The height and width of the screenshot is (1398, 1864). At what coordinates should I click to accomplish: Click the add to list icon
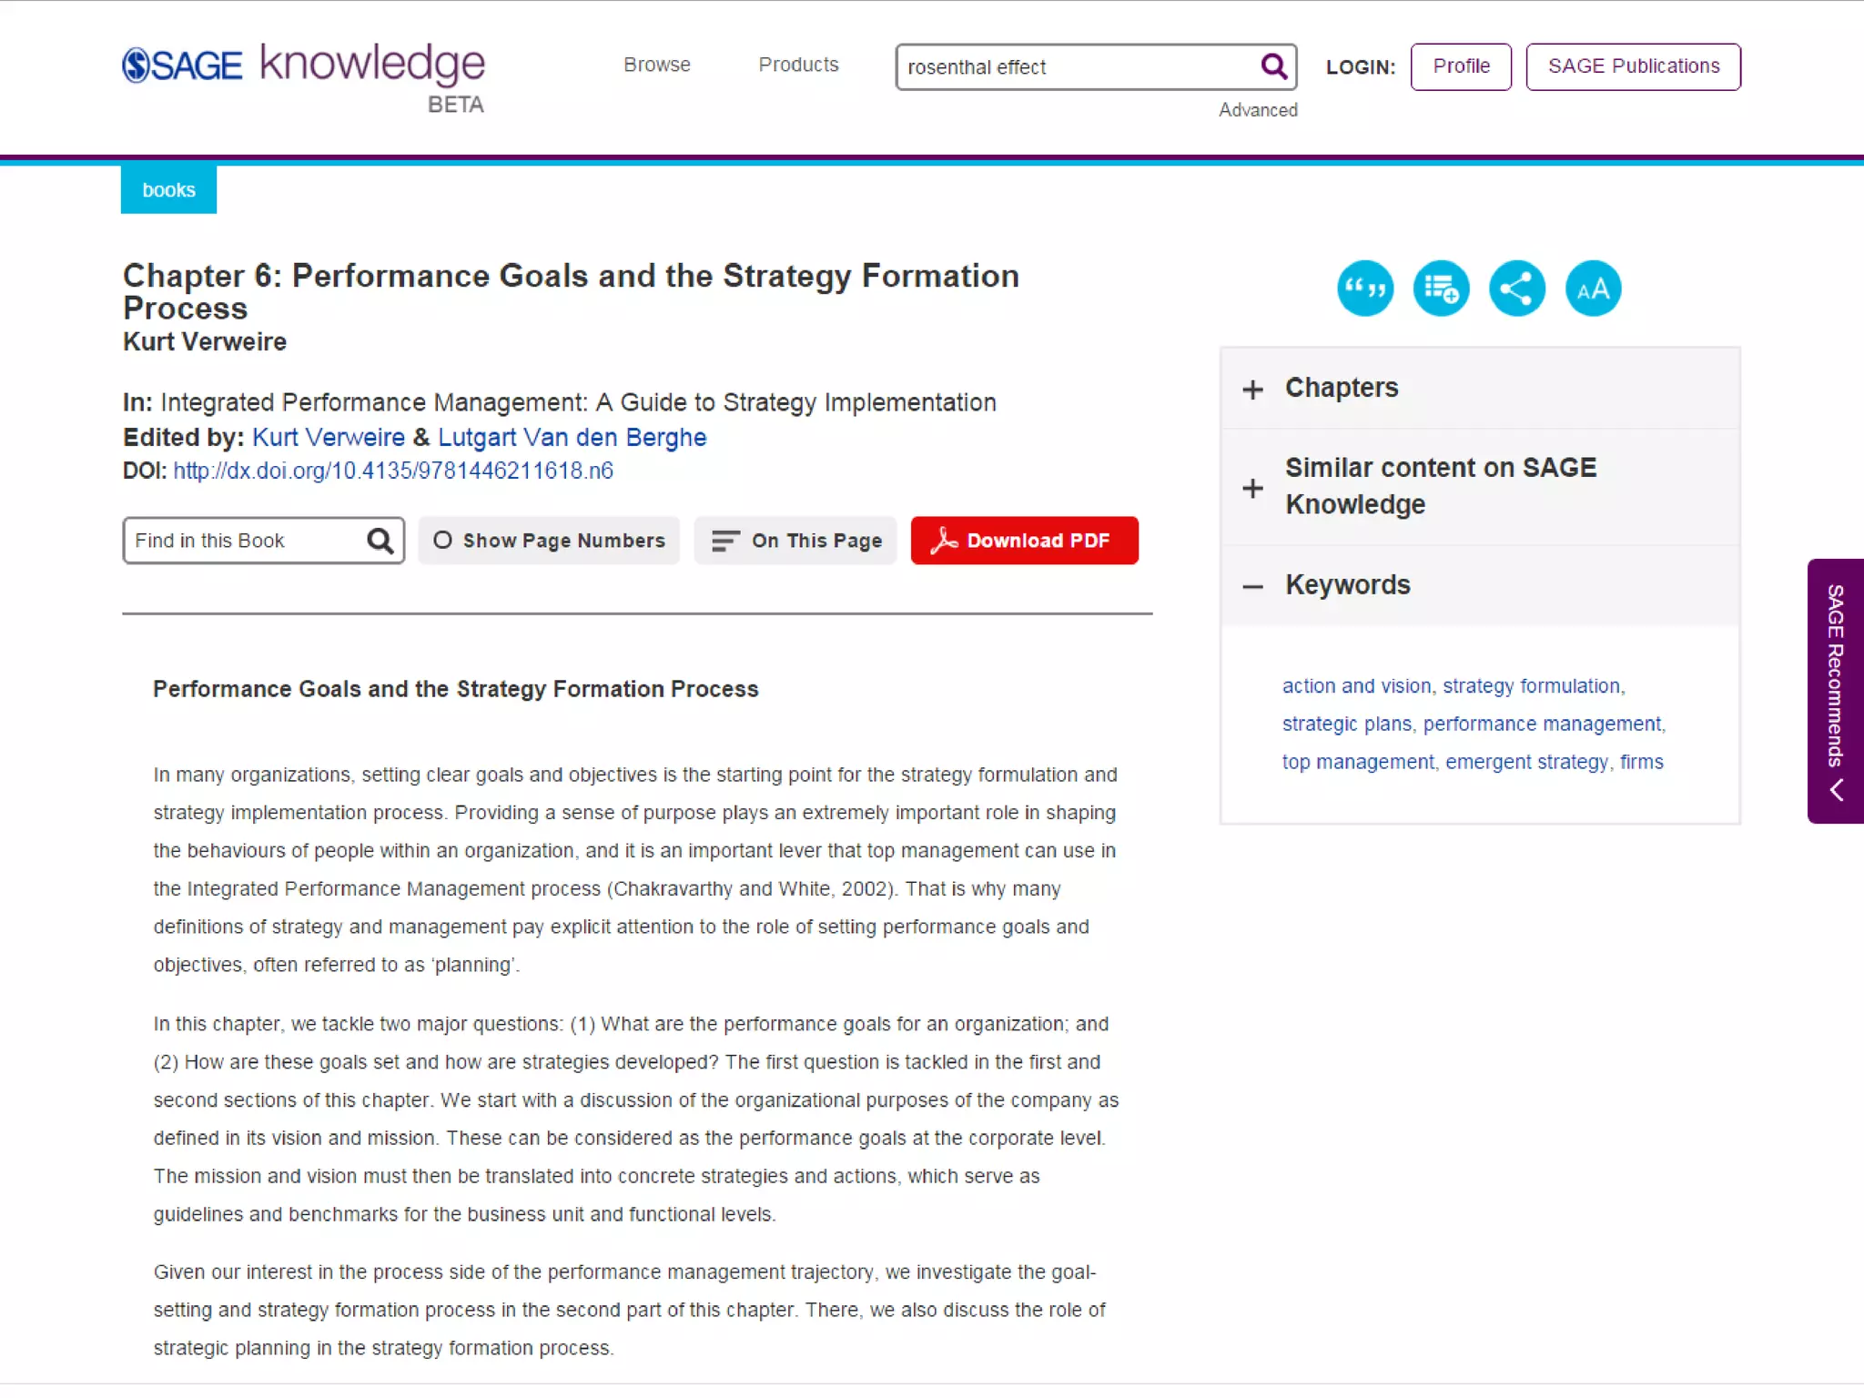pyautogui.click(x=1441, y=289)
